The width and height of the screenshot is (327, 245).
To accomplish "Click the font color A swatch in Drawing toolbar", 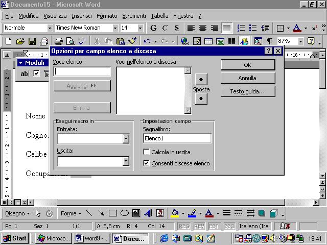I will pyautogui.click(x=209, y=213).
